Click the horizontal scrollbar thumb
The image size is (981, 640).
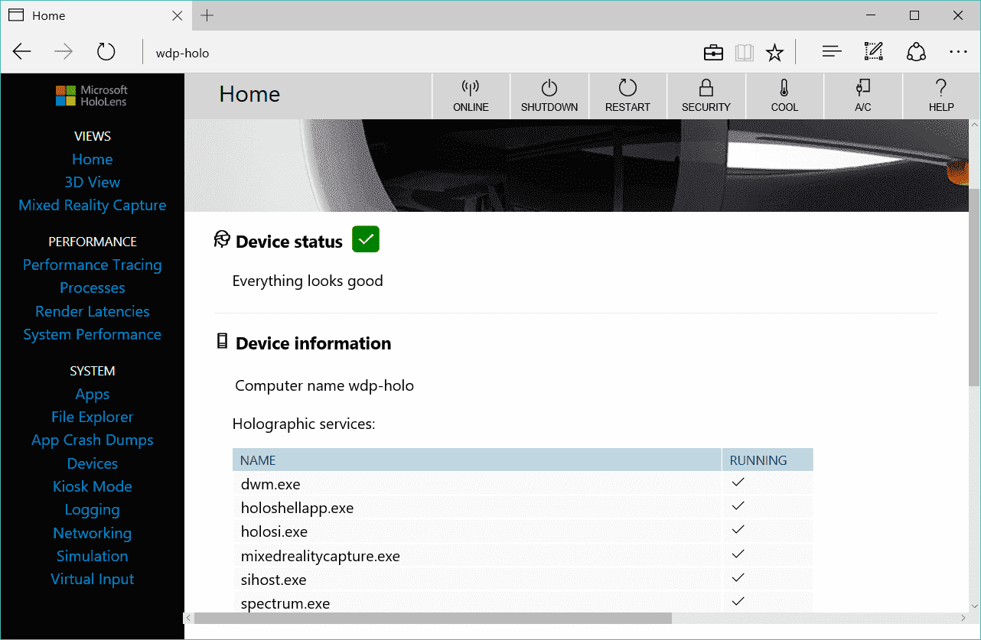(x=433, y=618)
